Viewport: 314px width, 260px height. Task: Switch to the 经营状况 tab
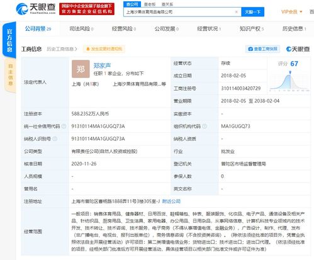(x=209, y=29)
